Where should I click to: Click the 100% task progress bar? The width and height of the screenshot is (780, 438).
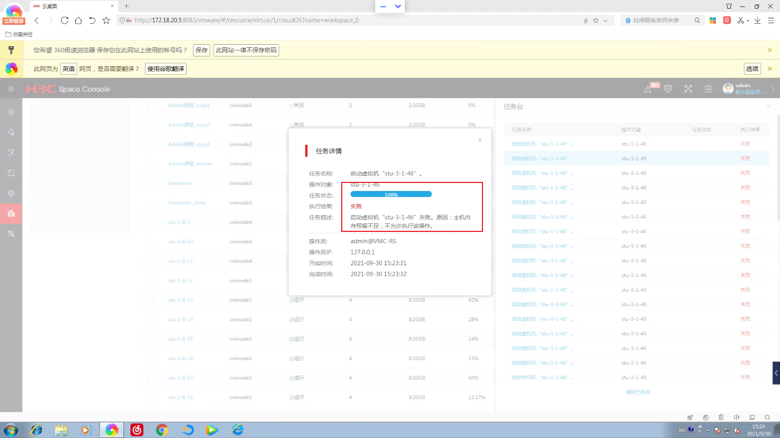(391, 194)
